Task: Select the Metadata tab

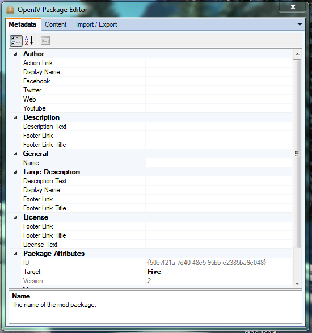Action: click(x=23, y=24)
